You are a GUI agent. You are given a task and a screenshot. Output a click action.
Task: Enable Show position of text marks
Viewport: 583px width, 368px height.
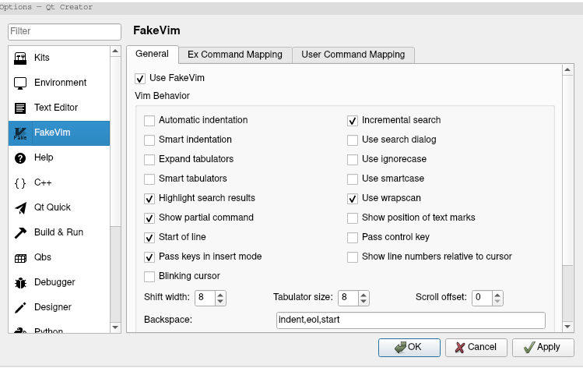[x=353, y=218]
